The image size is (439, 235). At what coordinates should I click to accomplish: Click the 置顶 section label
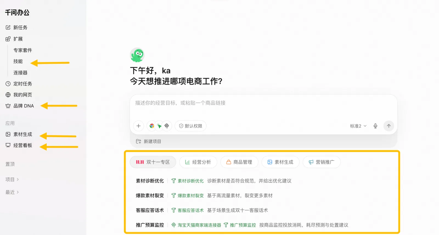click(10, 164)
